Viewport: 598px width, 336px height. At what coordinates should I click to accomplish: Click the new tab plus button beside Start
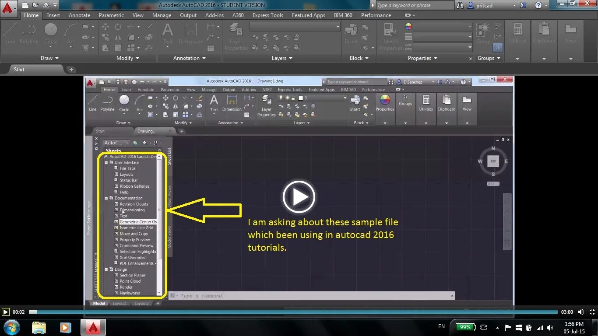click(x=71, y=70)
